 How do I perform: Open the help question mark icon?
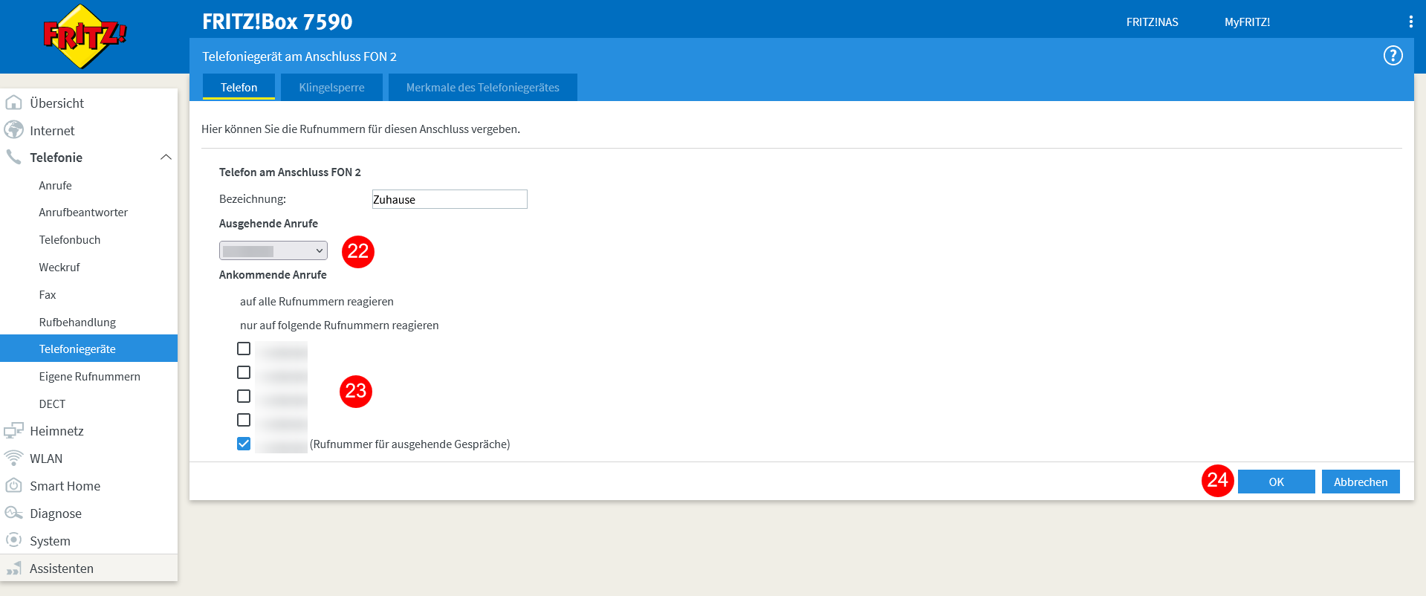pyautogui.click(x=1393, y=56)
